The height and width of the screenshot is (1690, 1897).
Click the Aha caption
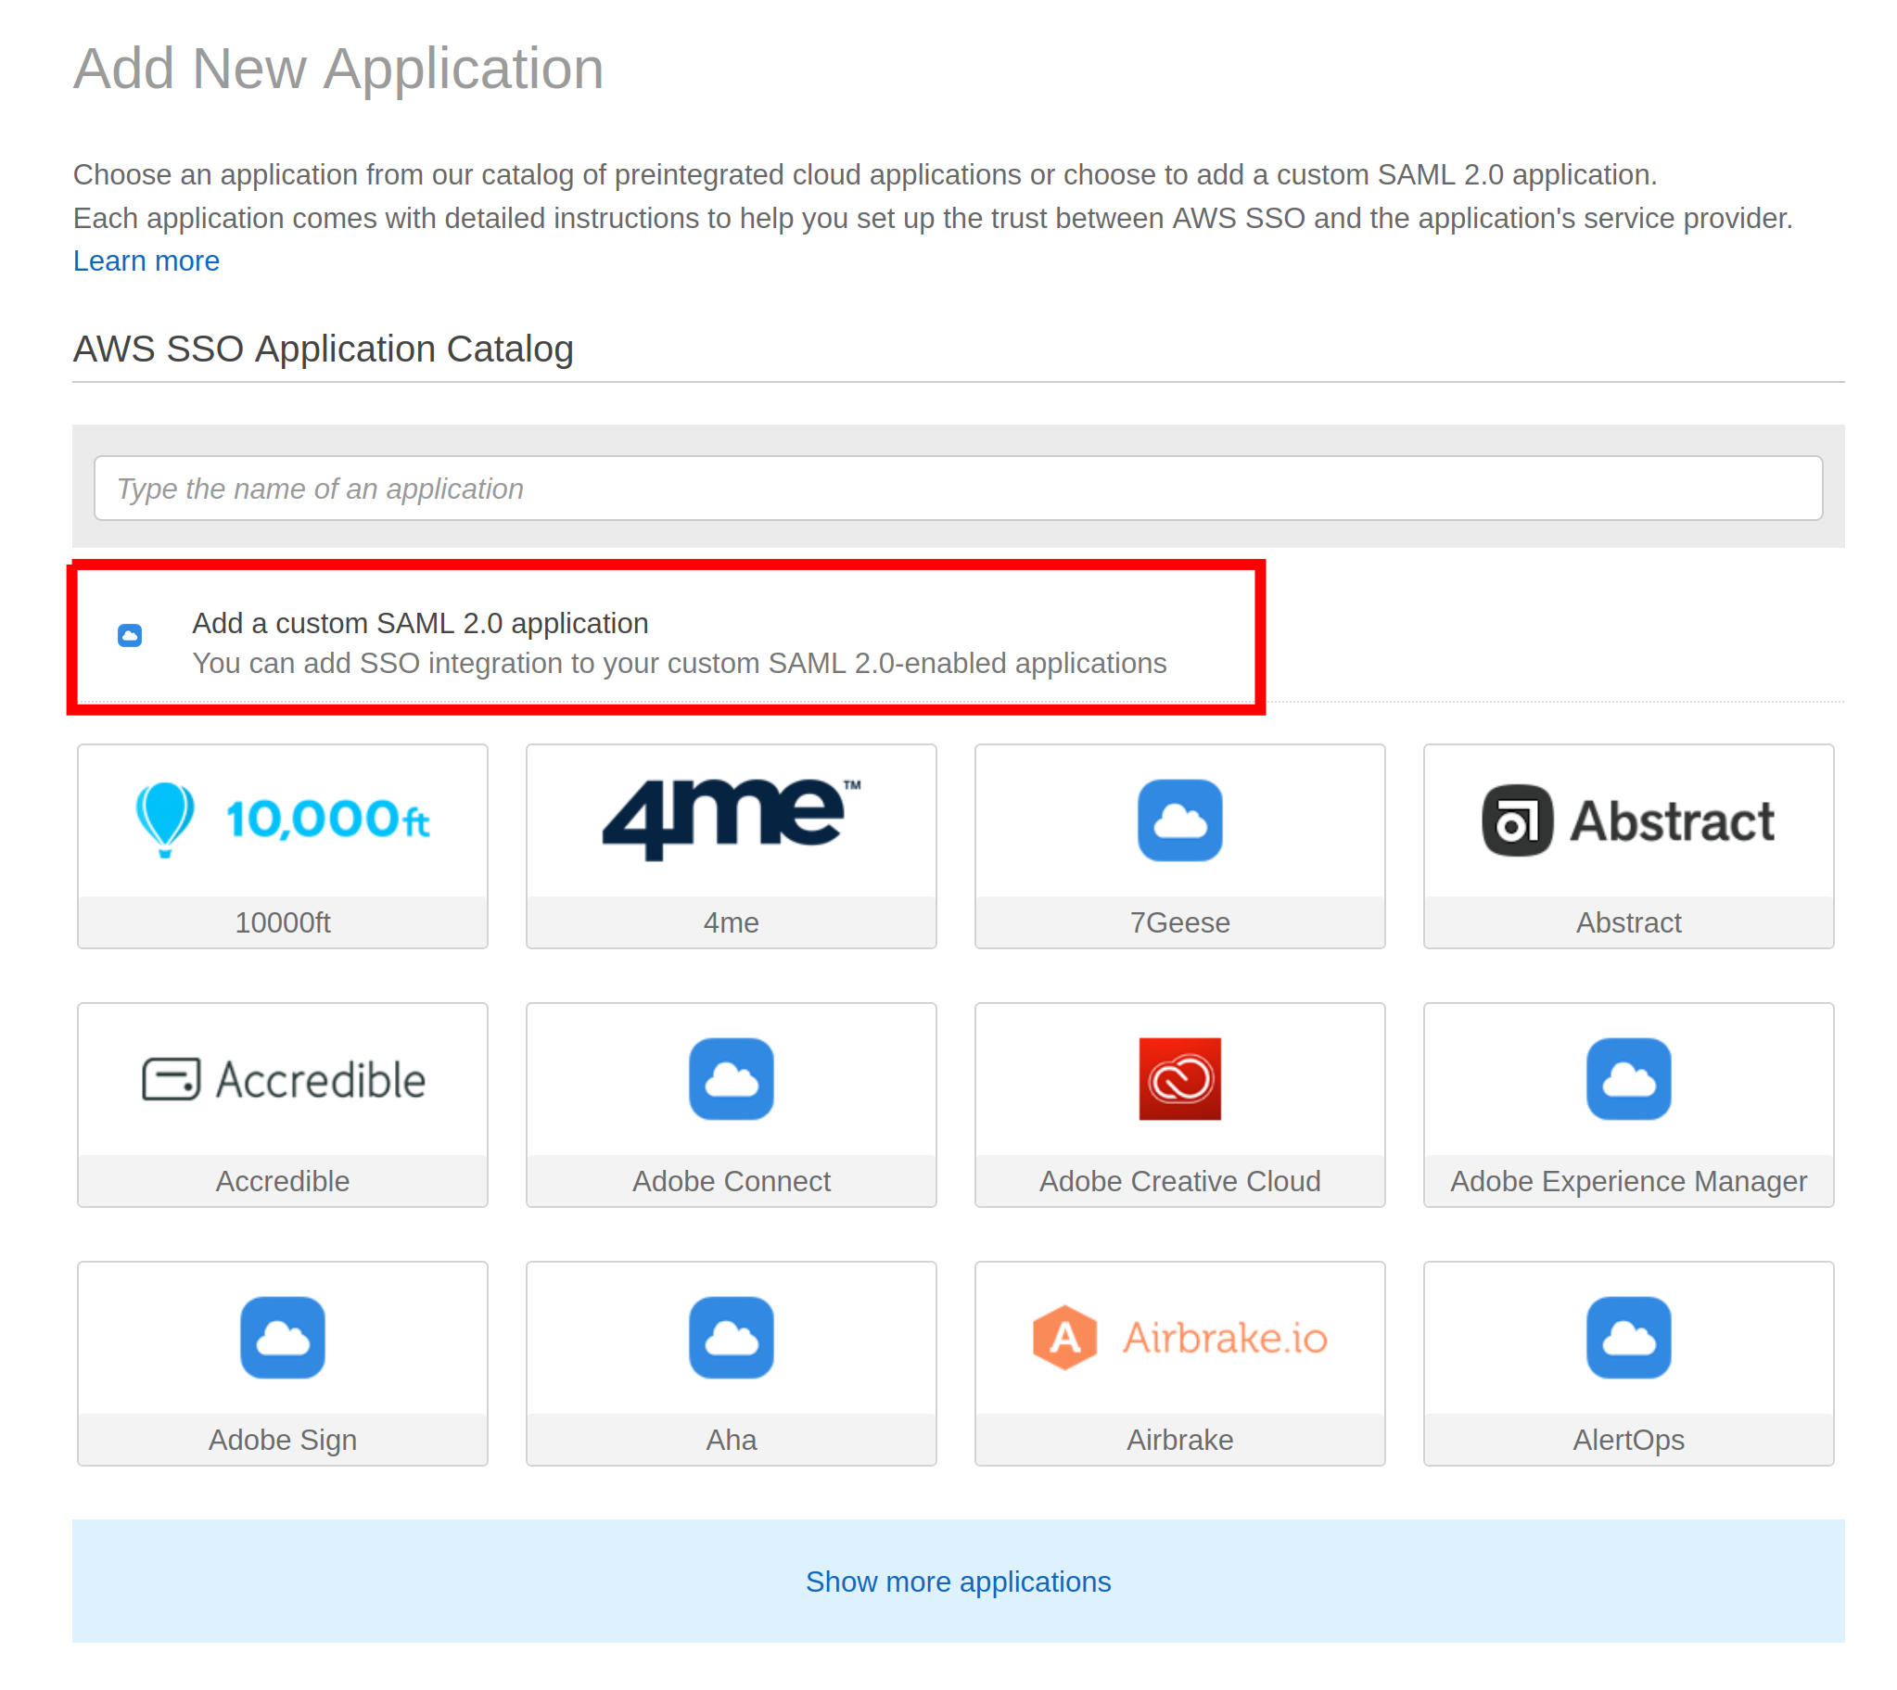[731, 1440]
